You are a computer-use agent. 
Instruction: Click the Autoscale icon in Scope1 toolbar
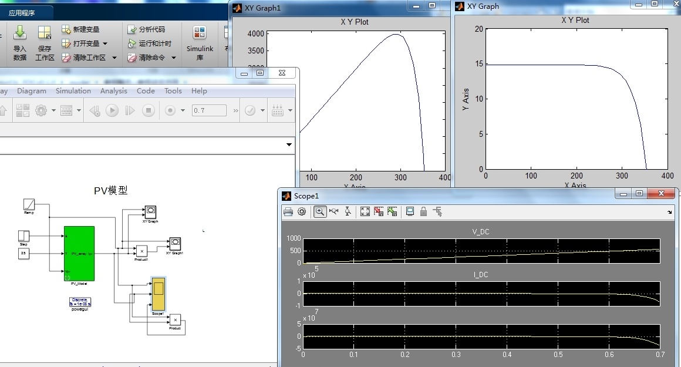(x=365, y=211)
